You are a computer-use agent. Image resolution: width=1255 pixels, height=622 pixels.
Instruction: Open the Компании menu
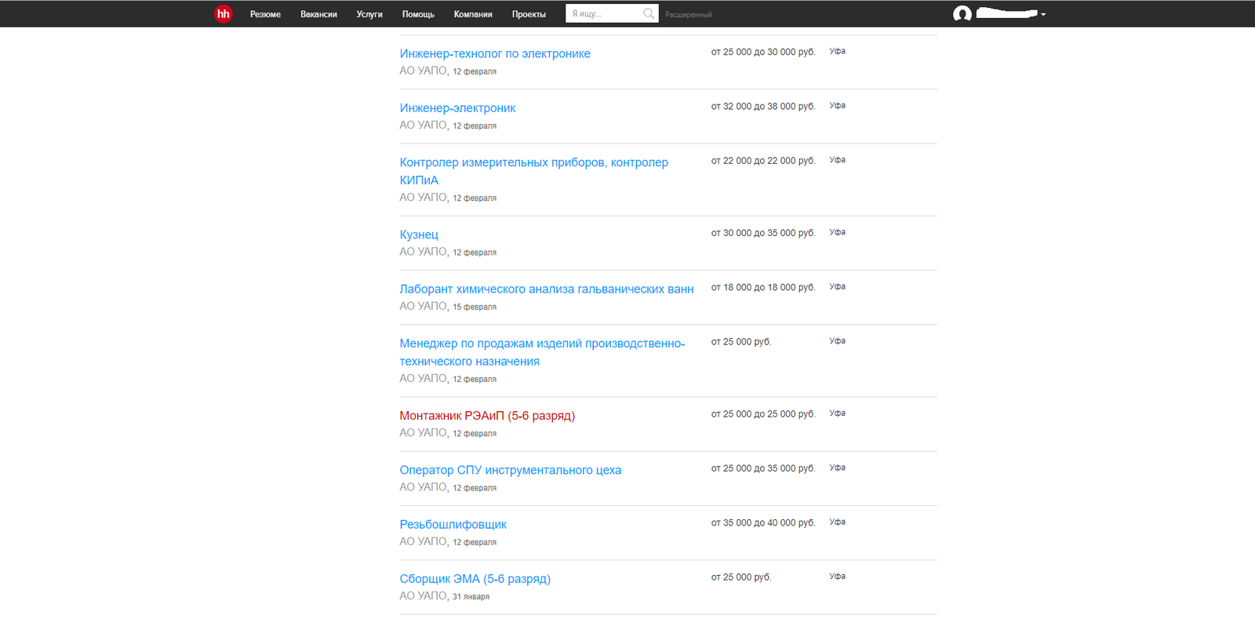coord(473,14)
